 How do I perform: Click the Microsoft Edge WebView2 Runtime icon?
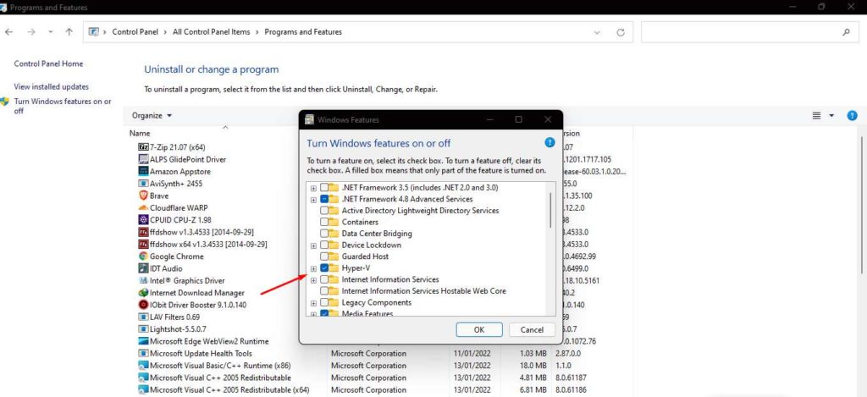click(x=143, y=341)
